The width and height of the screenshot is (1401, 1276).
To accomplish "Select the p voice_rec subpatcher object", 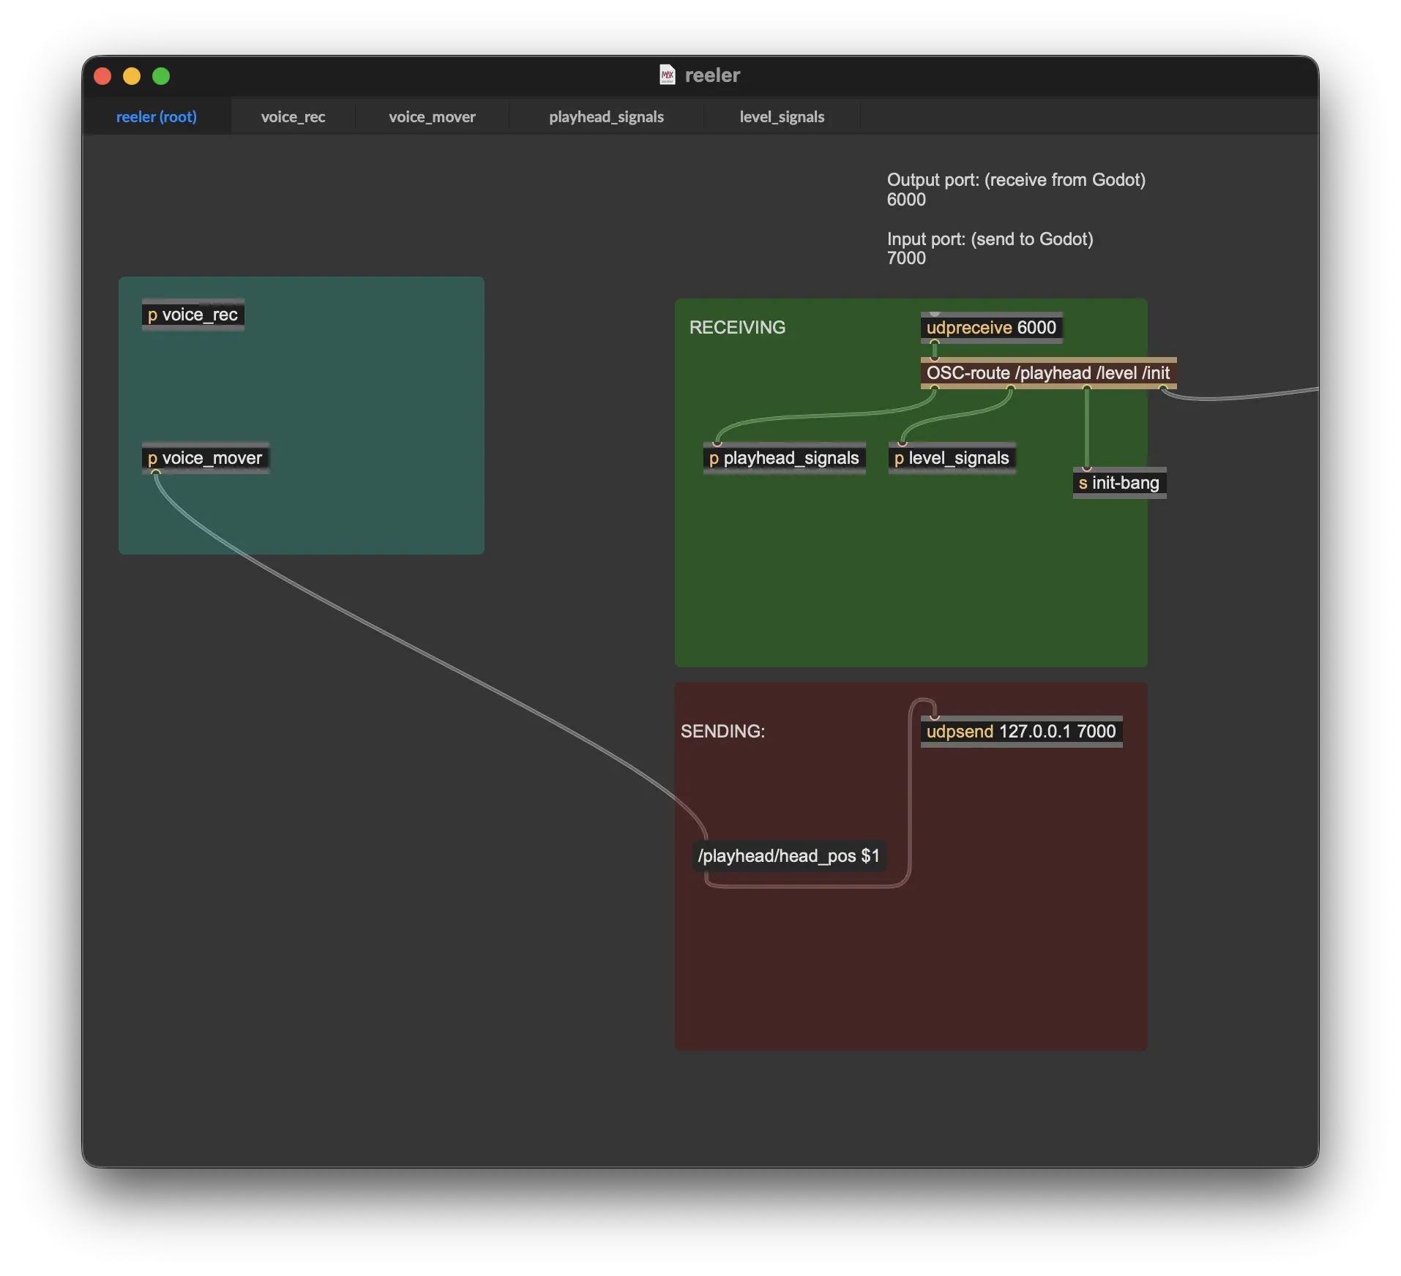I will tap(193, 315).
